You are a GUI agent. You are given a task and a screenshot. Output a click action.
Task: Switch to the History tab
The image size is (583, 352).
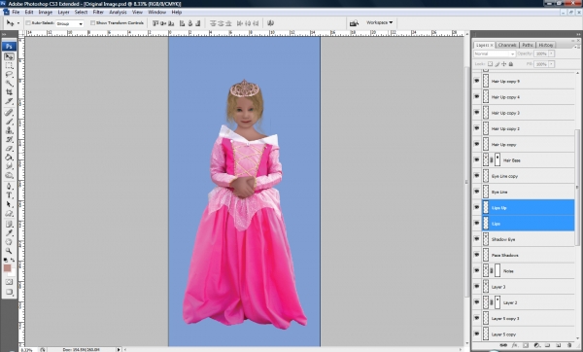[x=546, y=45]
